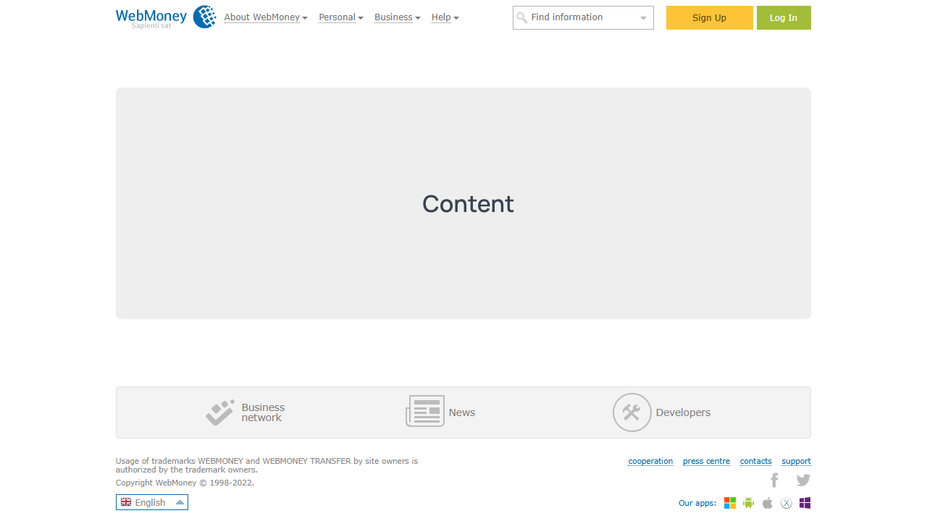Click the Copyright WebMoney 1998-2022 text

(185, 483)
